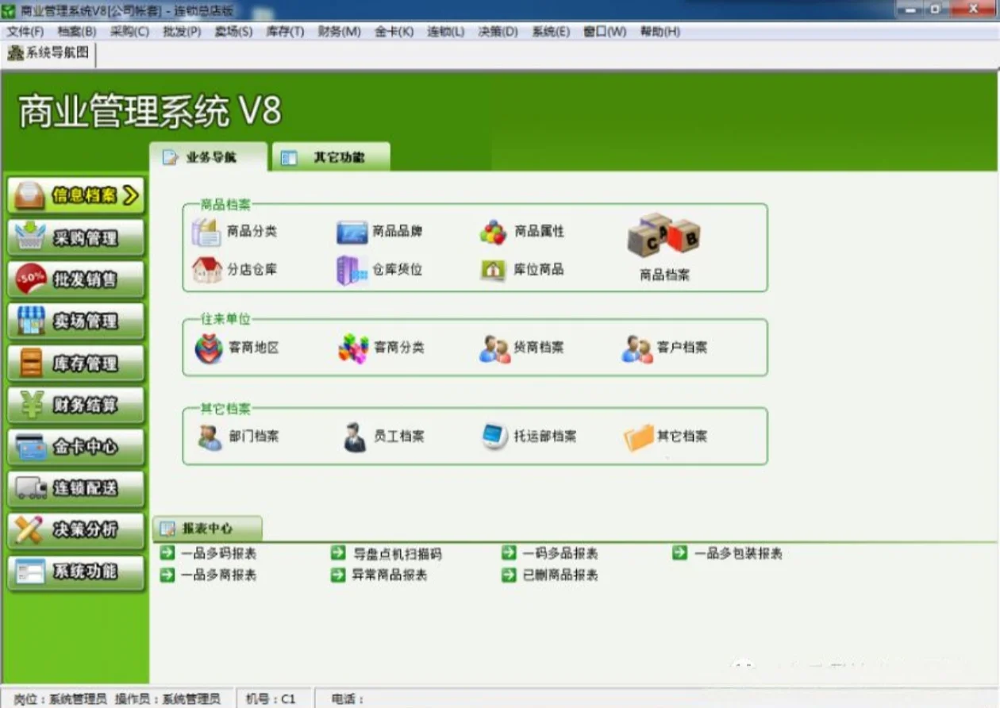
Task: Open the 托运部档案 icon
Action: pos(495,437)
